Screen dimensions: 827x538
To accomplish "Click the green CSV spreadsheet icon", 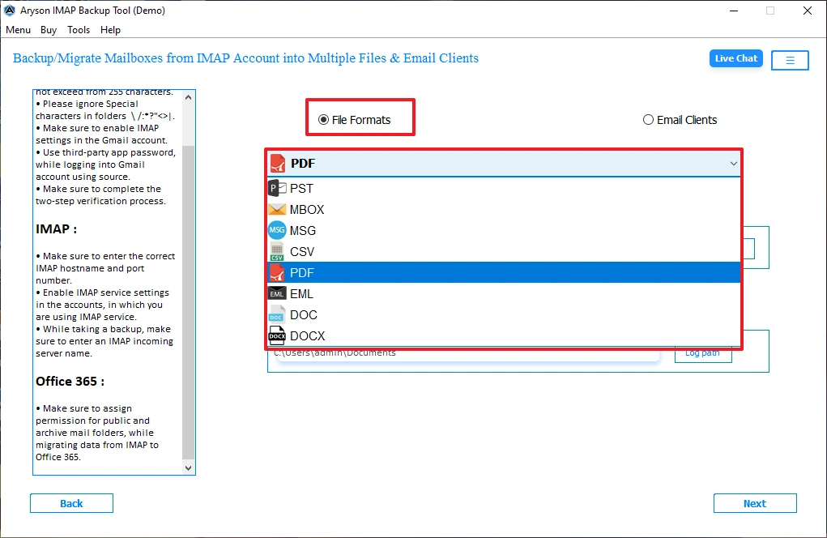I will 276,251.
